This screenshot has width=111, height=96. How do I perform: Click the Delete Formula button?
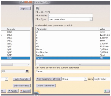(x=22, y=86)
